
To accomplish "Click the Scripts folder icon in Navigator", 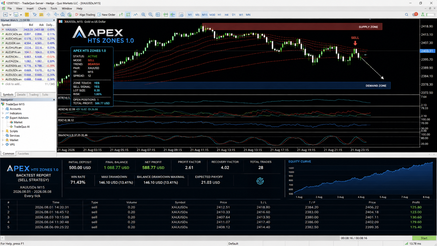I will (x=7, y=131).
